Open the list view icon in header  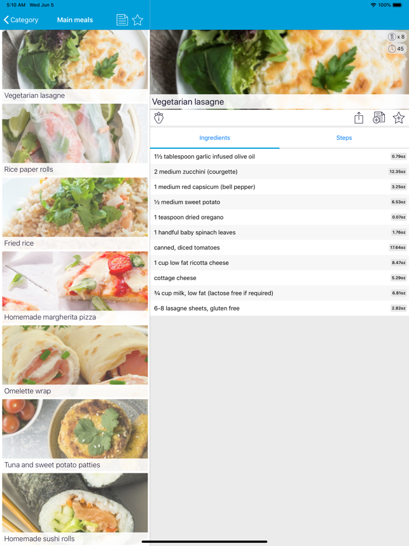122,20
